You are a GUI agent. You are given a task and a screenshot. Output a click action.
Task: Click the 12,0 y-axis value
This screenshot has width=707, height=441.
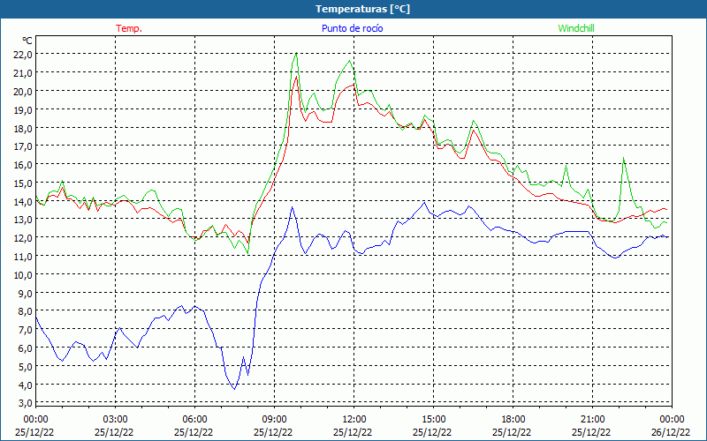23,237
